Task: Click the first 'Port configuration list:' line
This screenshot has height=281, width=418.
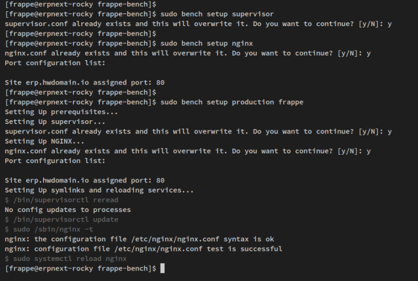Action: coord(54,63)
